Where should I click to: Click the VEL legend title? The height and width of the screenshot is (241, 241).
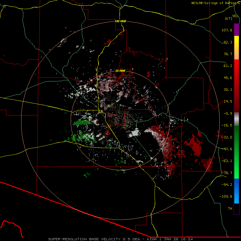235,16
